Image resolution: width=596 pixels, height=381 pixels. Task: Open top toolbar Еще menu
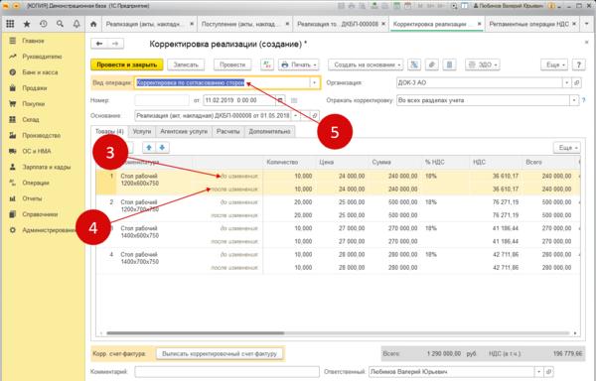click(554, 64)
